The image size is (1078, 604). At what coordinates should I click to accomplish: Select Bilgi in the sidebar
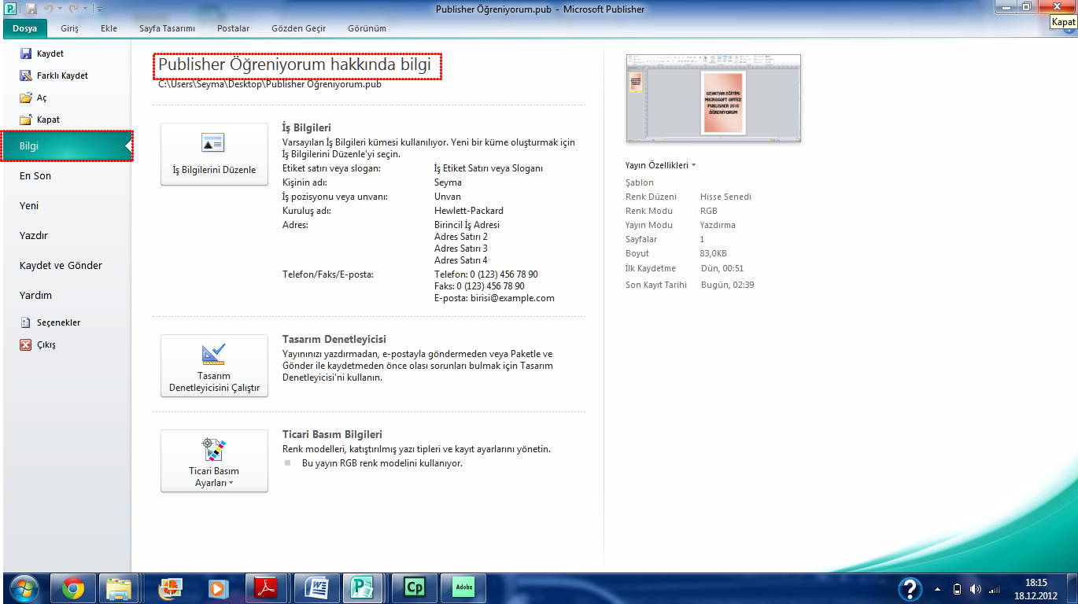[68, 146]
